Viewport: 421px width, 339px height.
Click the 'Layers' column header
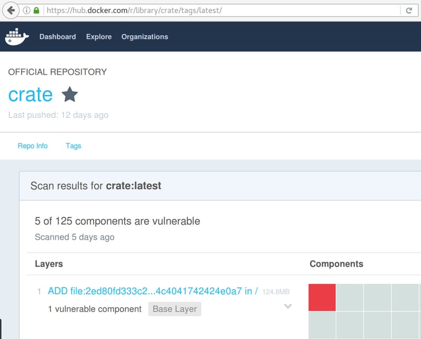(x=49, y=264)
